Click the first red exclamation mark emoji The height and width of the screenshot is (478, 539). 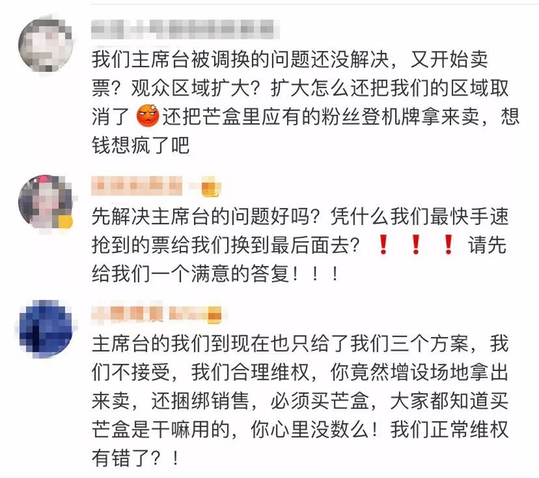(383, 244)
